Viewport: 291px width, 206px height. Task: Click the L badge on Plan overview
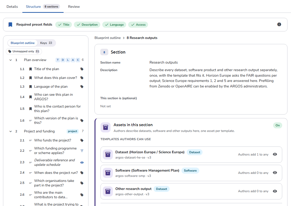[68, 60]
